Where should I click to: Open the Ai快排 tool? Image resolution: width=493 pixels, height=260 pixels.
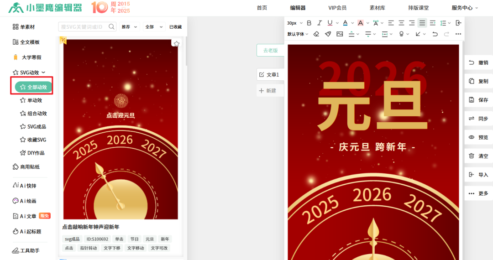(25, 186)
